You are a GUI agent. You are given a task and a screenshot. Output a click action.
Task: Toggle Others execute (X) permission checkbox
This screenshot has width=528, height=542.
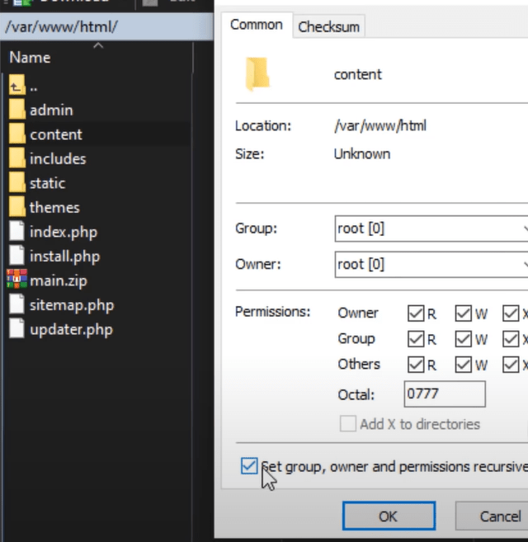pos(511,365)
